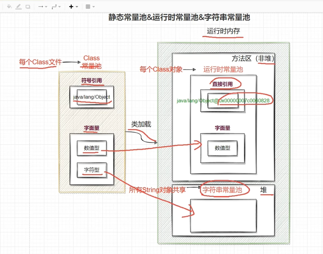
Task: Select the empty box under 字符串常量池
Action: (x=223, y=215)
